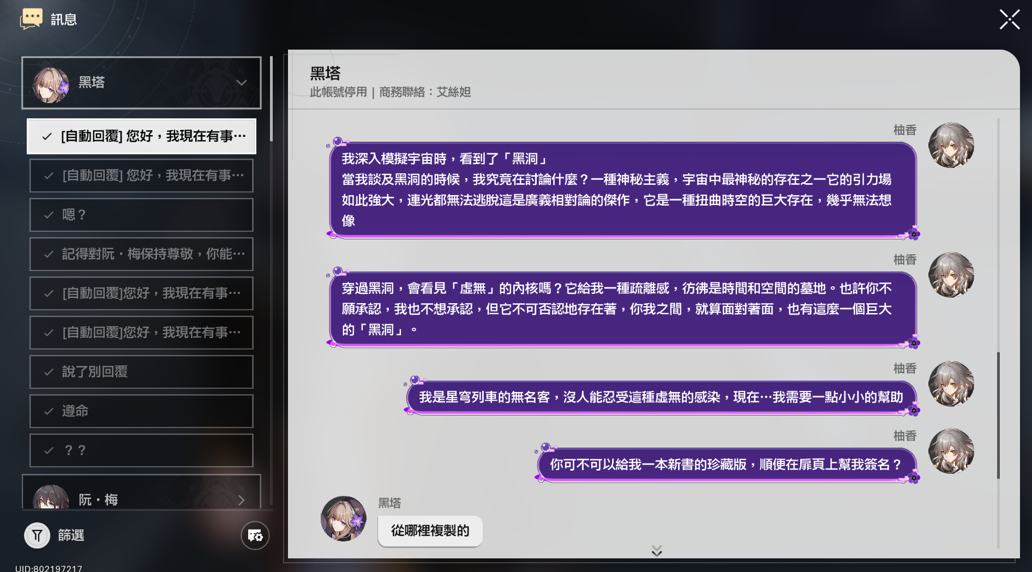Click the 從哪裡複製的 reply bubble
This screenshot has width=1032, height=572.
(430, 531)
